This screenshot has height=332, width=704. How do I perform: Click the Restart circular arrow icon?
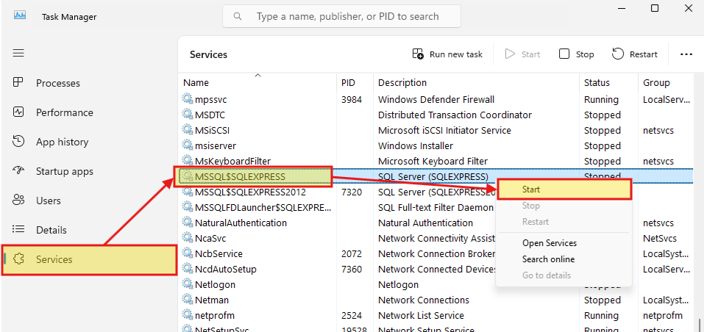[618, 54]
